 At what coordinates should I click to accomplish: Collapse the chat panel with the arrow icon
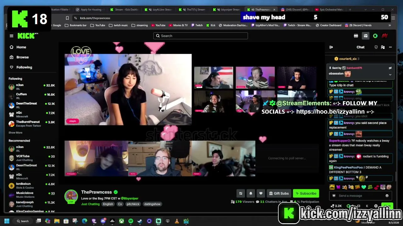(x=331, y=47)
